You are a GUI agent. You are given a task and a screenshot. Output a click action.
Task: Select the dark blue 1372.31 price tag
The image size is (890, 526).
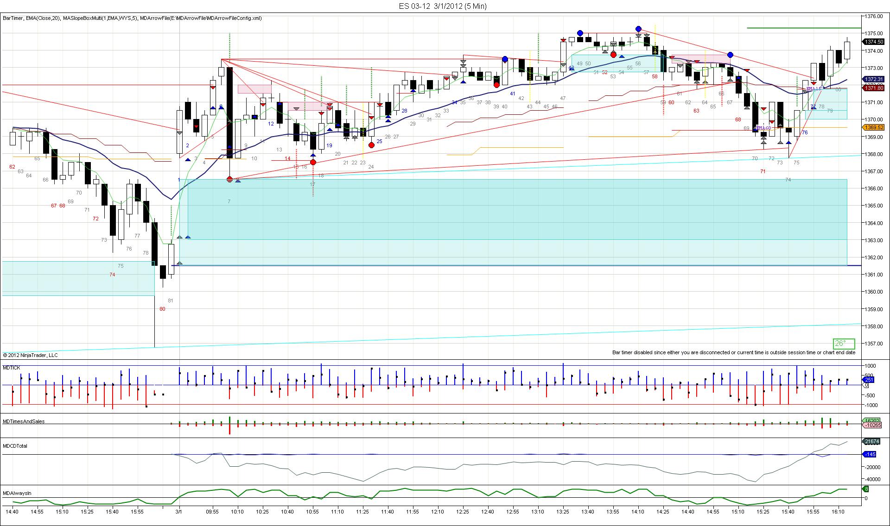tap(874, 79)
